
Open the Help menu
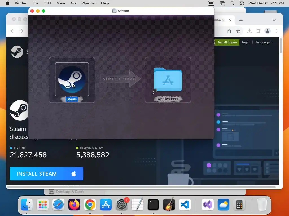[105, 3]
